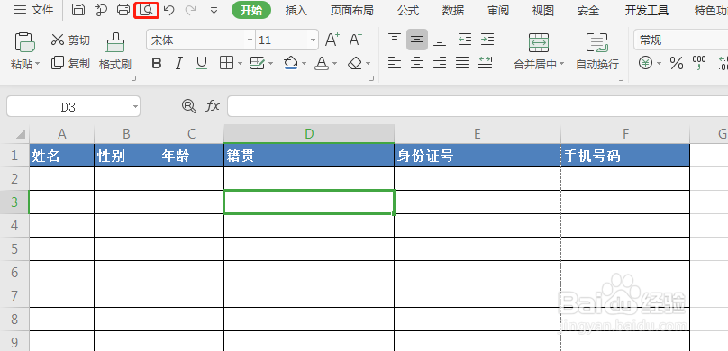Click the currency ¥ icon
This screenshot has height=351, width=728.
pyautogui.click(x=646, y=63)
